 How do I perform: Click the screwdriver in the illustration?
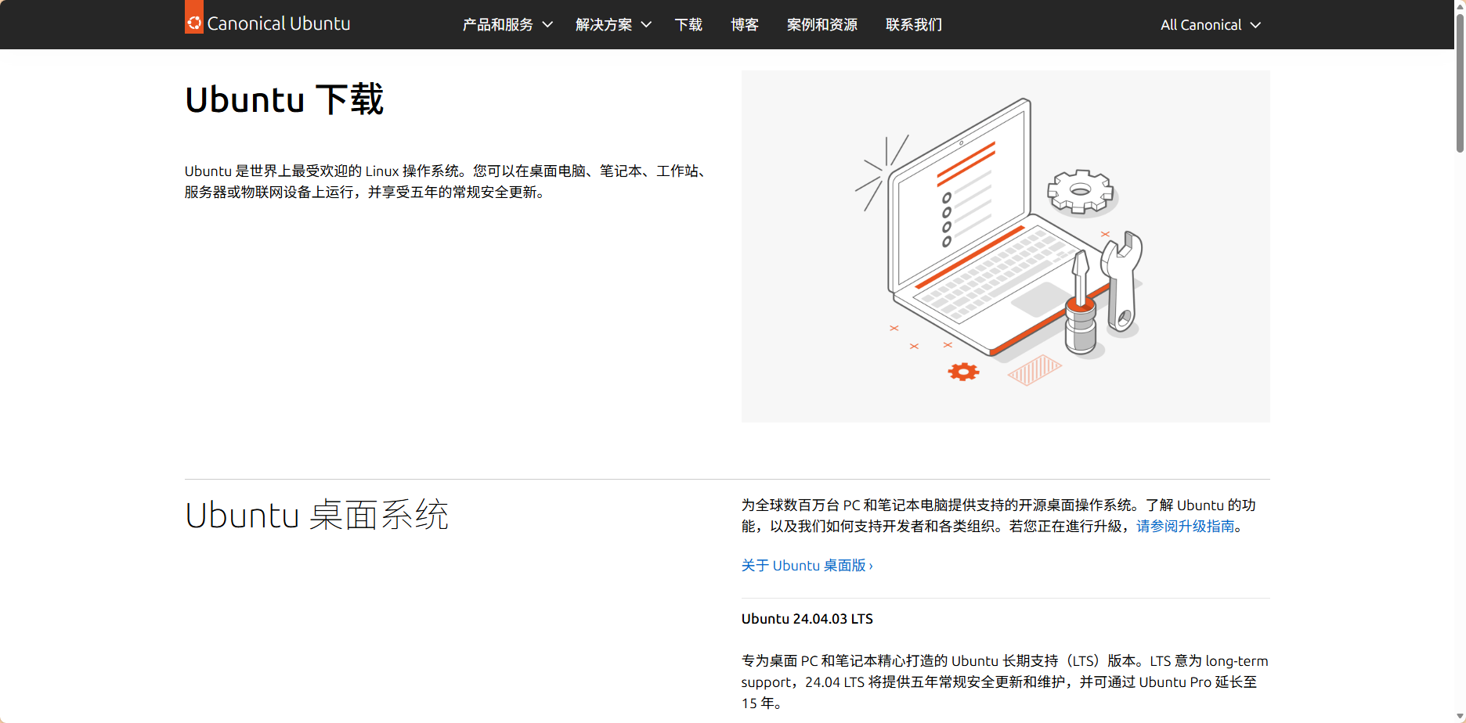1081,301
